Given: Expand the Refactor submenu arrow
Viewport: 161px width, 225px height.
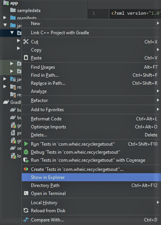Looking at the screenshot, I should click(158, 100).
